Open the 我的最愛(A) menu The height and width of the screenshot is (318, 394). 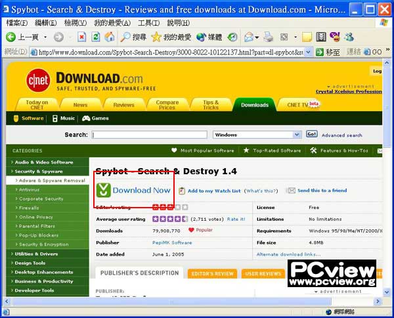(112, 23)
